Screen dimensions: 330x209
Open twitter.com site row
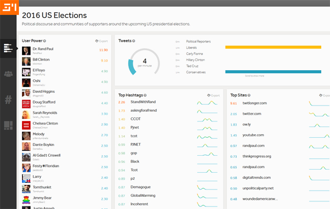[x=279, y=114]
